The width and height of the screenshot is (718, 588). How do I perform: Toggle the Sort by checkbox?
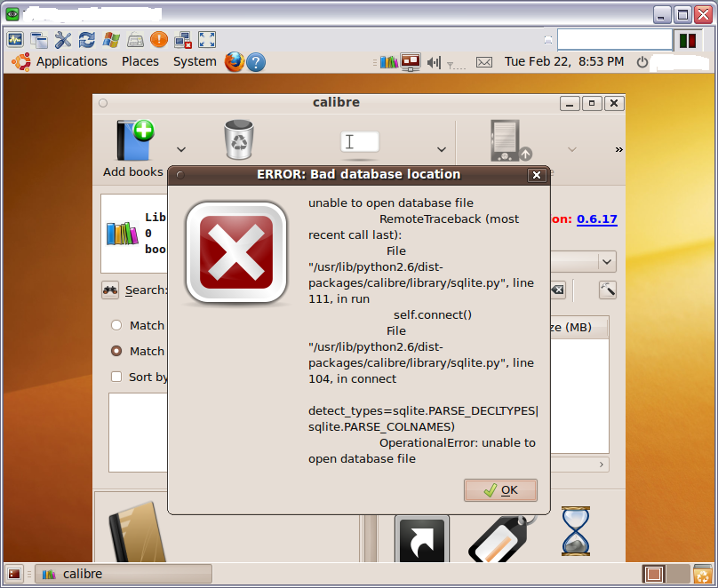click(116, 377)
